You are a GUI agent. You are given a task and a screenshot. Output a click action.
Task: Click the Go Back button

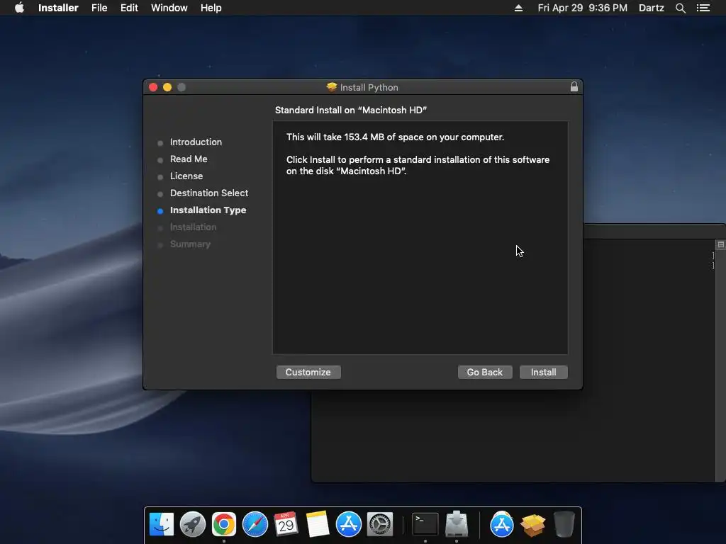pos(485,372)
